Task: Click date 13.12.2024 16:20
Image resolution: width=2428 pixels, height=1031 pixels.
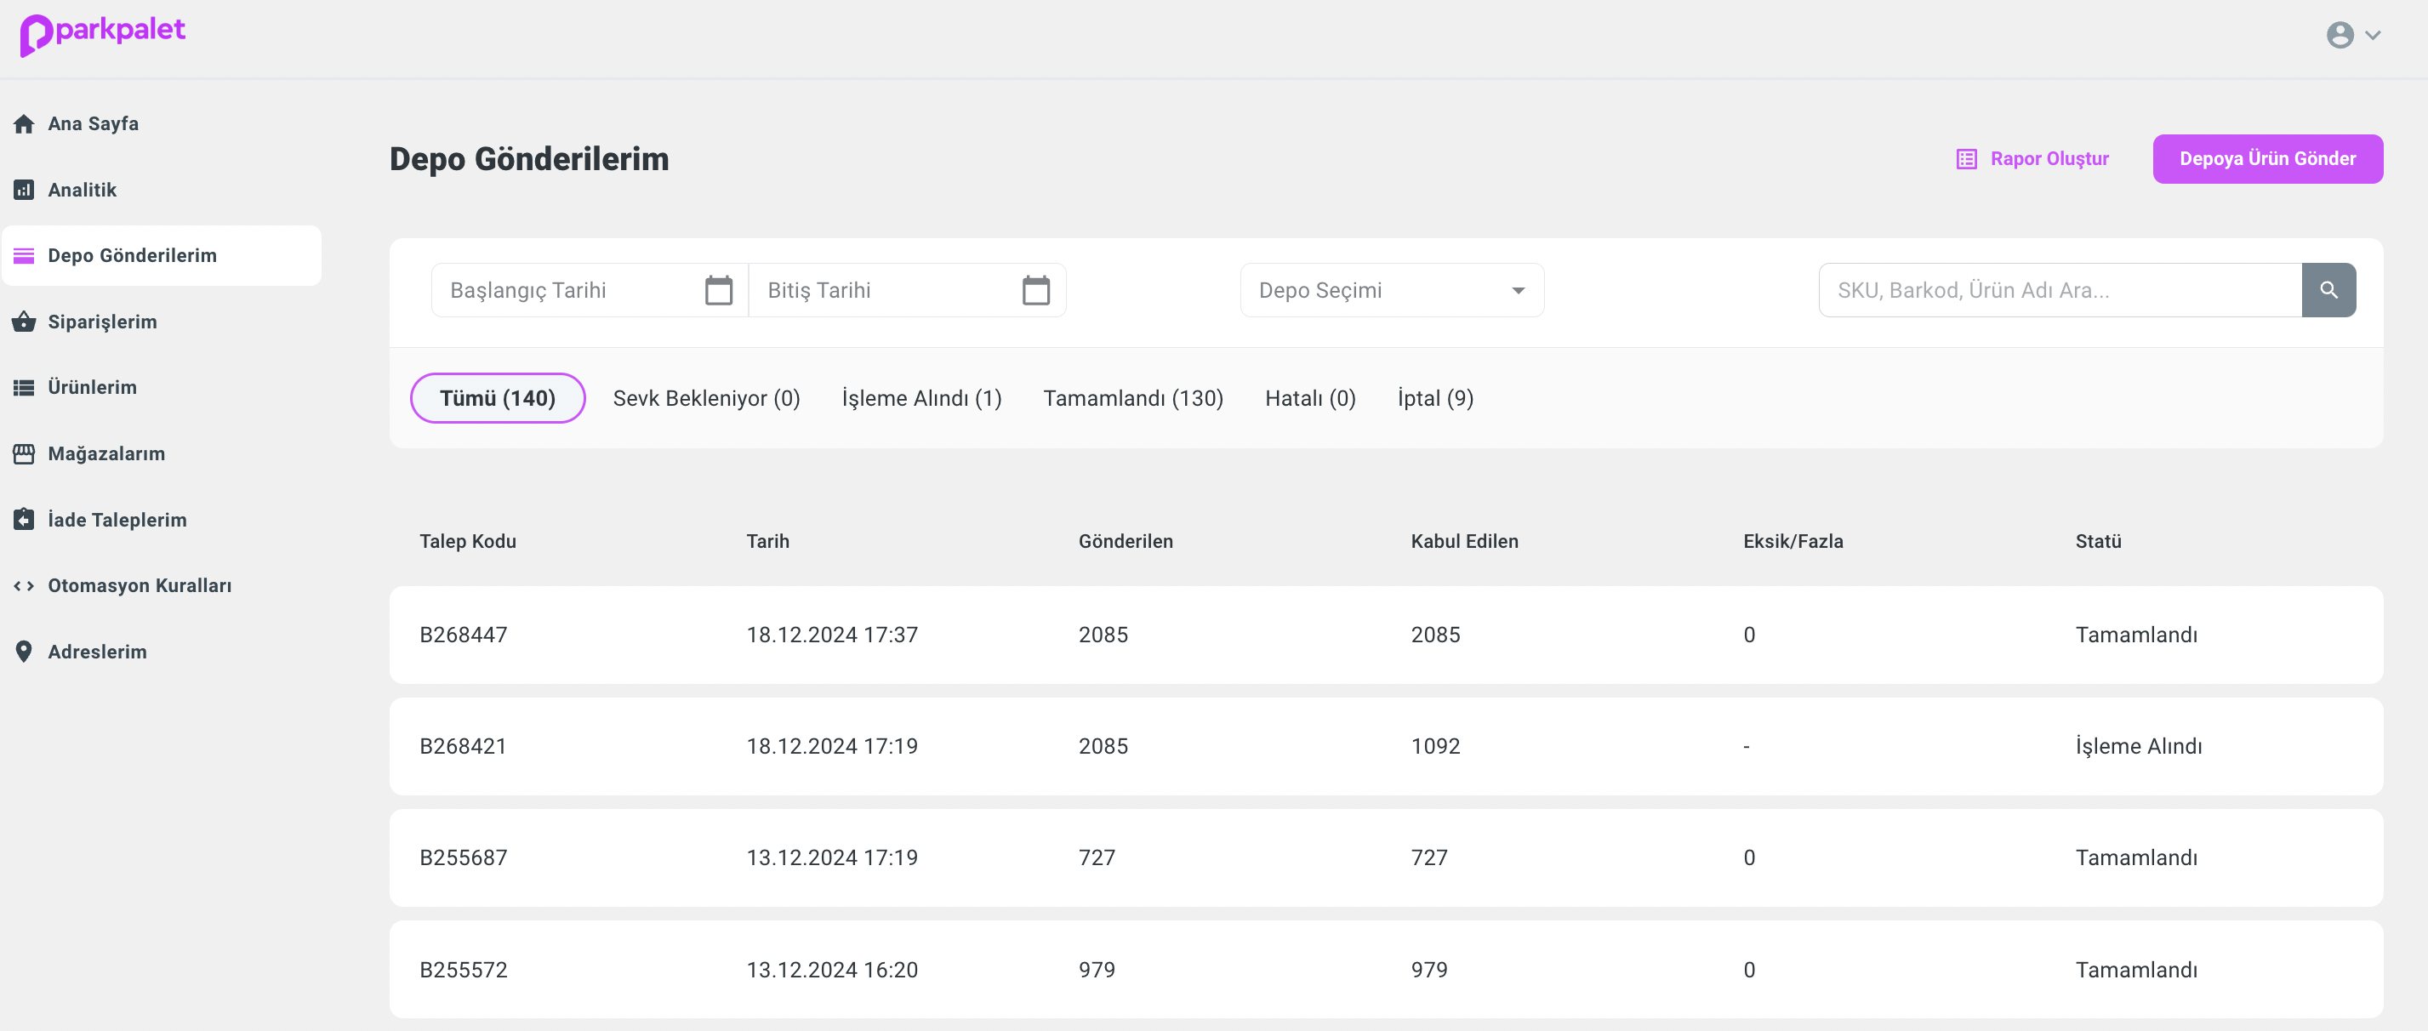Action: click(x=831, y=970)
